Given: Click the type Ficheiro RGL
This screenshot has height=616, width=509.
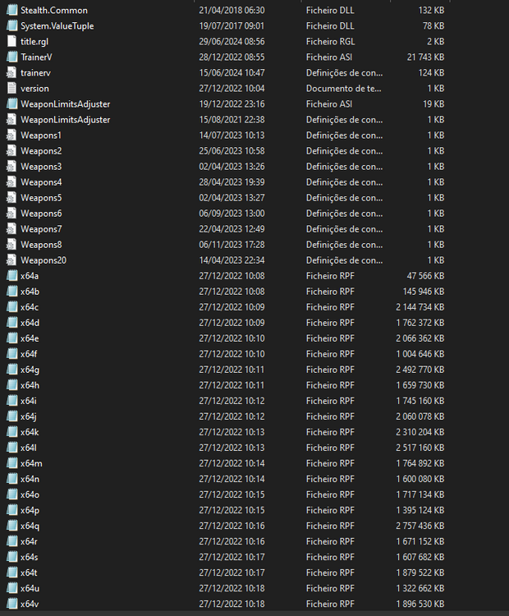Looking at the screenshot, I should pyautogui.click(x=330, y=42).
